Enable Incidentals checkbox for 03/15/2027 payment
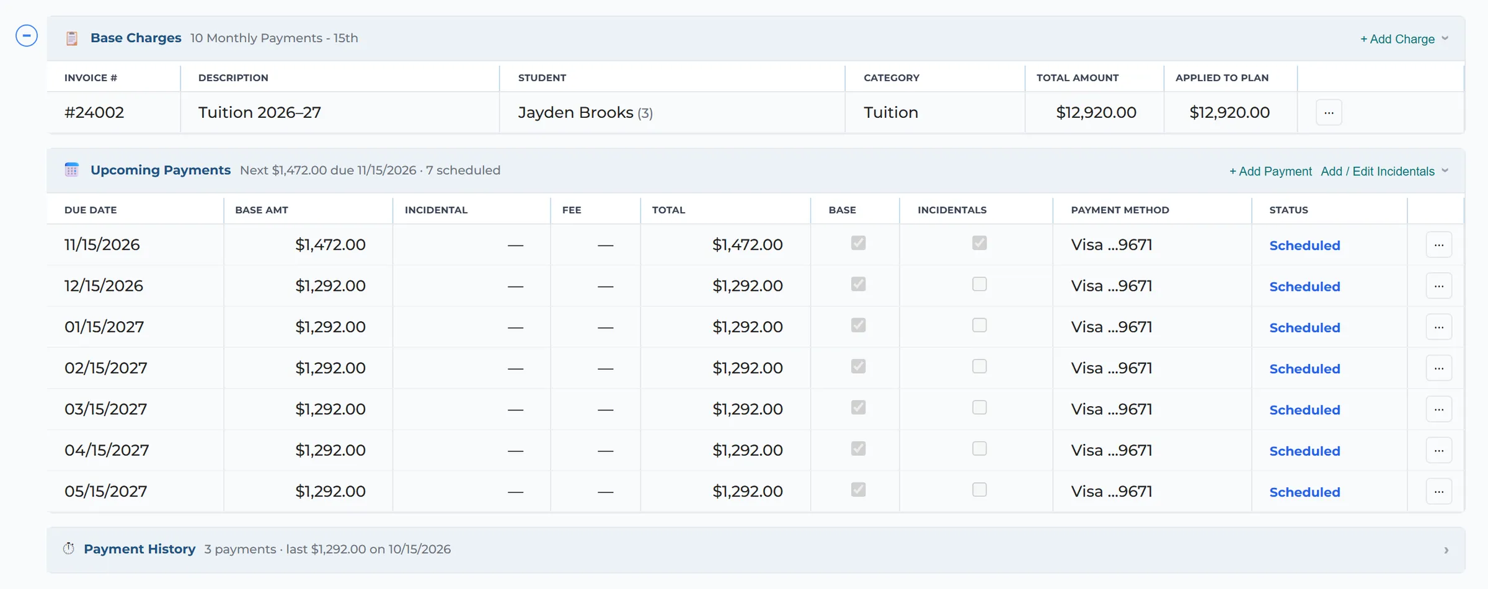This screenshot has width=1488, height=589. (980, 407)
